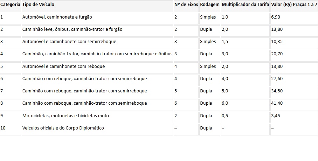Viewport: 318px width, 161px height.
Task: Select the Multiplicador da Tarifa header
Action: 245,6
